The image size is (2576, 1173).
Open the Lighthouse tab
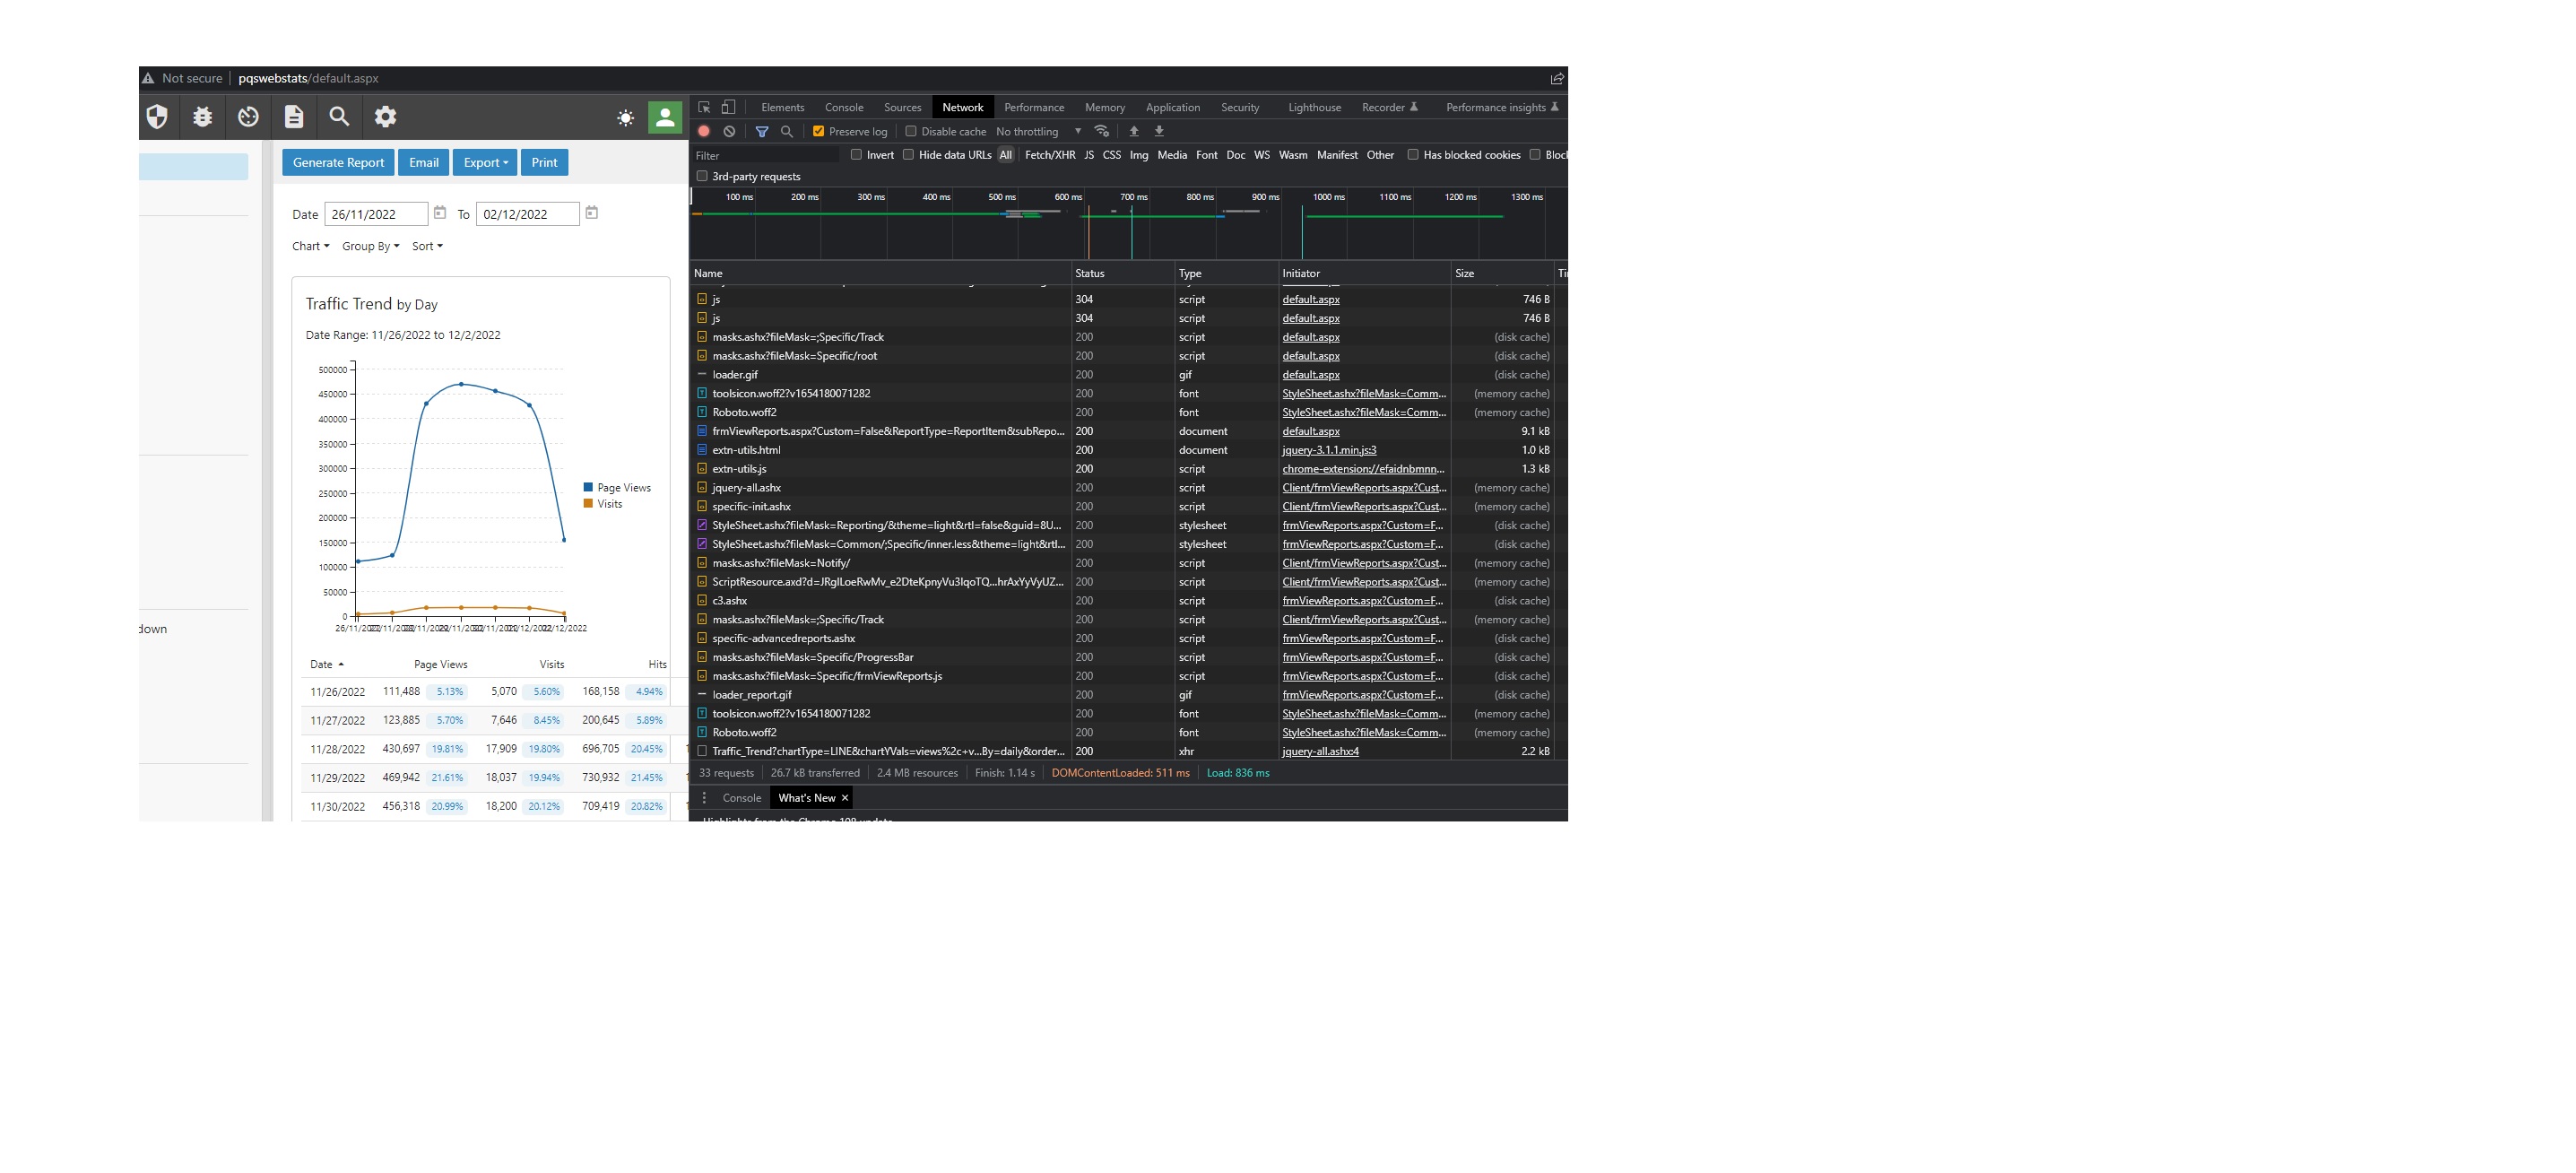tap(1314, 107)
